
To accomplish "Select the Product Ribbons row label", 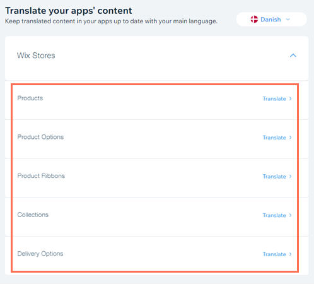I will [x=41, y=176].
